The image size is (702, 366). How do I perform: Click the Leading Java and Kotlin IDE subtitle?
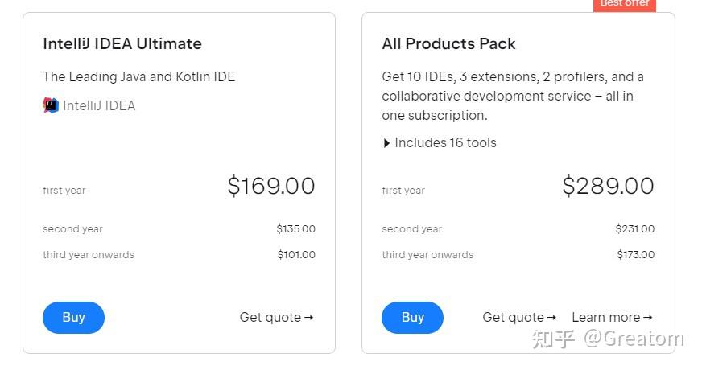tap(138, 77)
